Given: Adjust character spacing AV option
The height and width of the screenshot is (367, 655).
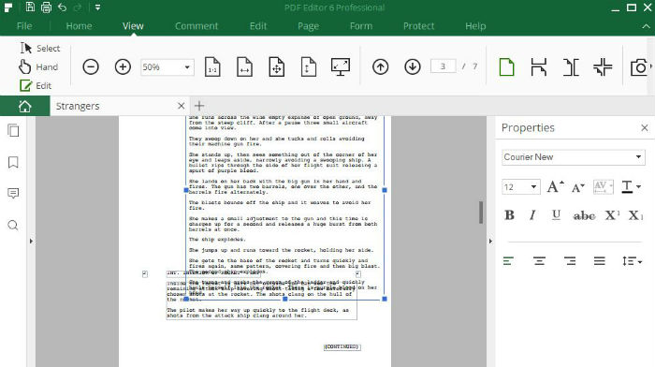Looking at the screenshot, I should click(604, 187).
